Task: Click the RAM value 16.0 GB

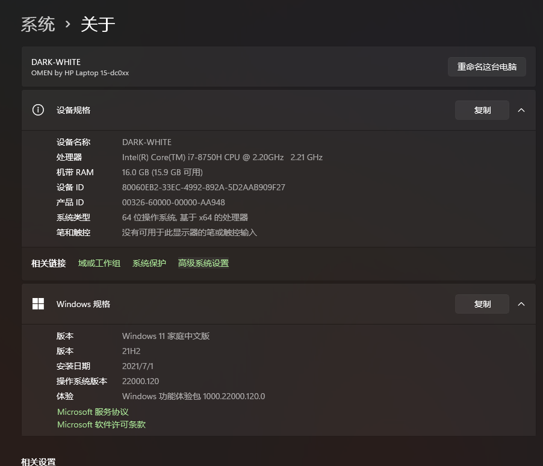Action: click(163, 172)
